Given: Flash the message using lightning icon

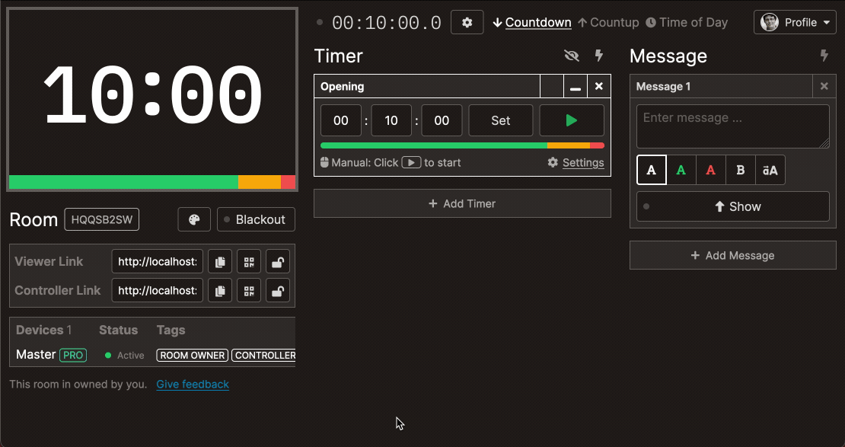Looking at the screenshot, I should tap(824, 55).
